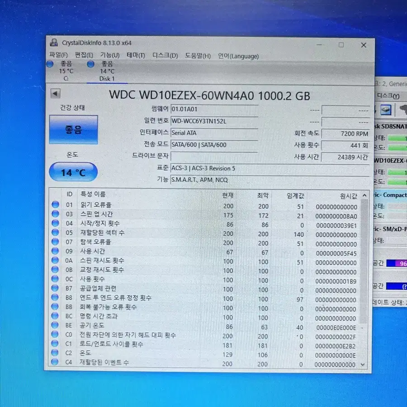Click the status orb for 교정 재시도 횟수 row
Image resolution: width=407 pixels, height=407 pixels.
[x=55, y=270]
